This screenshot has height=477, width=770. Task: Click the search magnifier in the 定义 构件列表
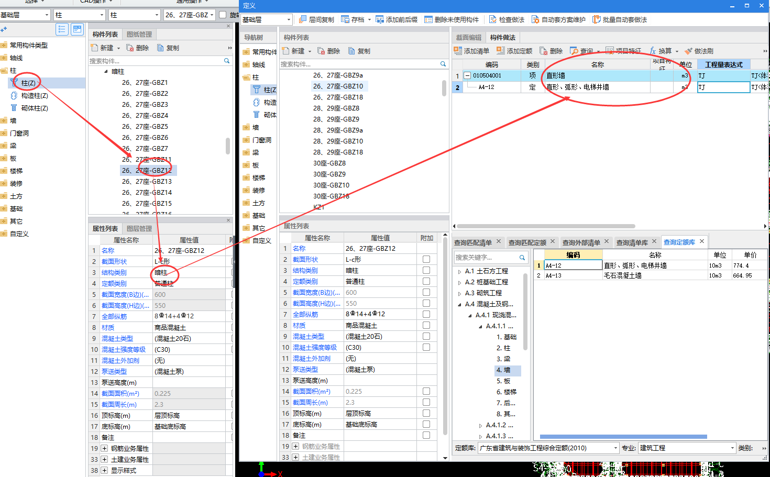pyautogui.click(x=443, y=64)
